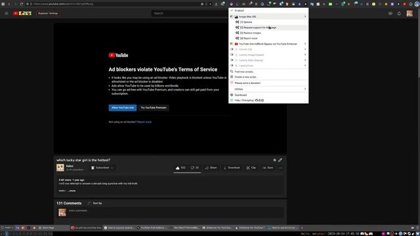Click the date and time in the system bar
This screenshot has height=236, width=420.
[344, 234]
